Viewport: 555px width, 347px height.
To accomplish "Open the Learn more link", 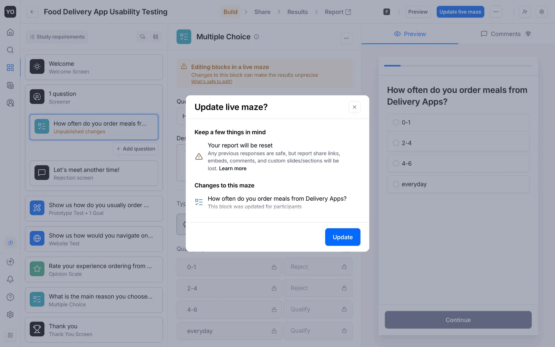I will coord(233,168).
